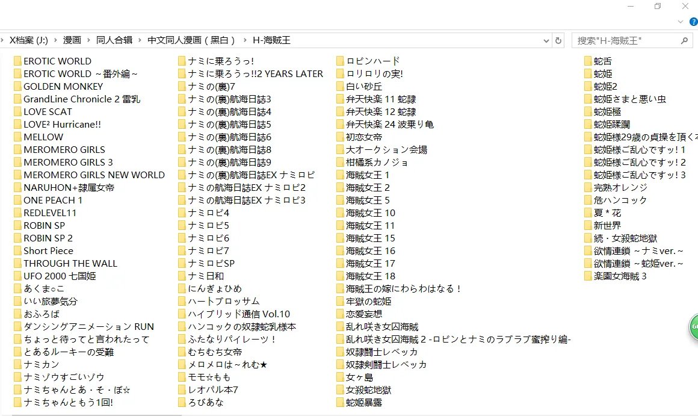Select the Short Piece folder icon
Image resolution: width=698 pixels, height=416 pixels.
coord(17,251)
